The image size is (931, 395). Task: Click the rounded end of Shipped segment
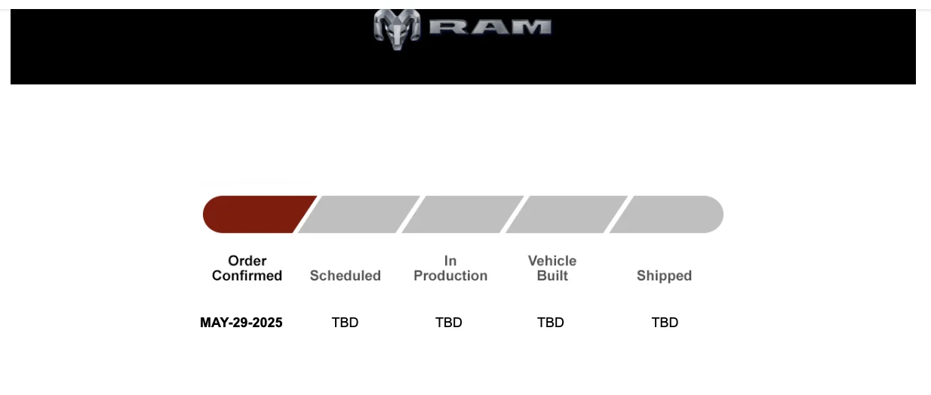click(x=711, y=214)
